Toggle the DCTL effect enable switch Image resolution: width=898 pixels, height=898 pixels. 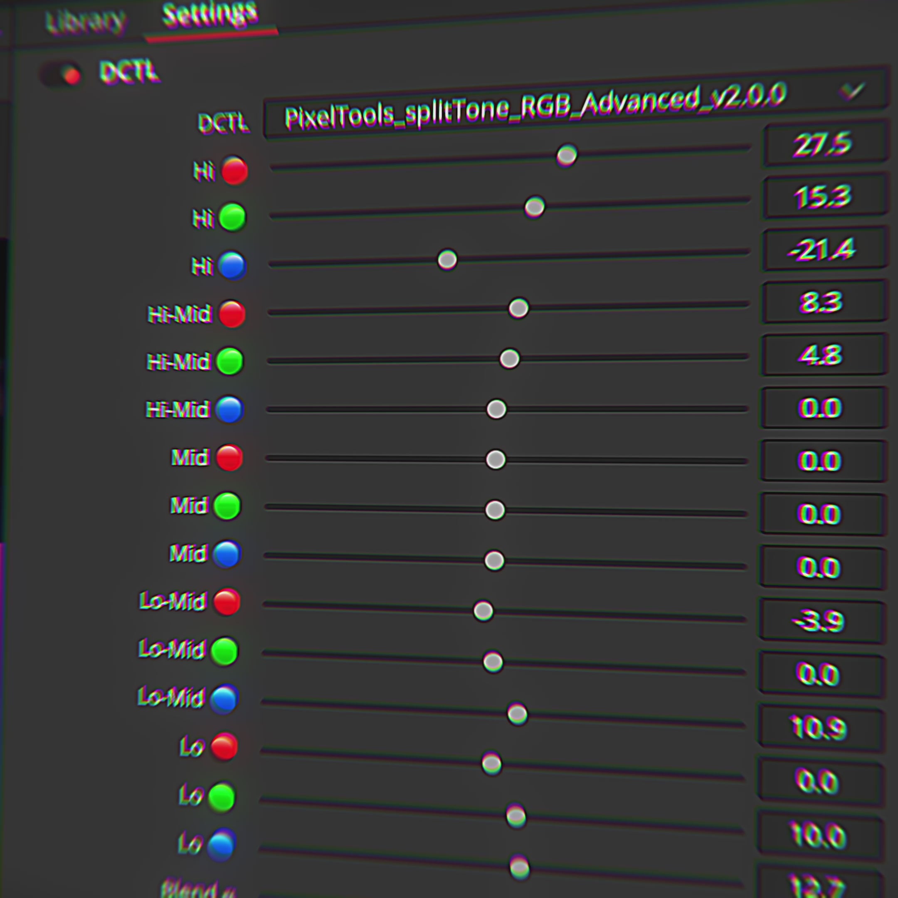[x=61, y=74]
